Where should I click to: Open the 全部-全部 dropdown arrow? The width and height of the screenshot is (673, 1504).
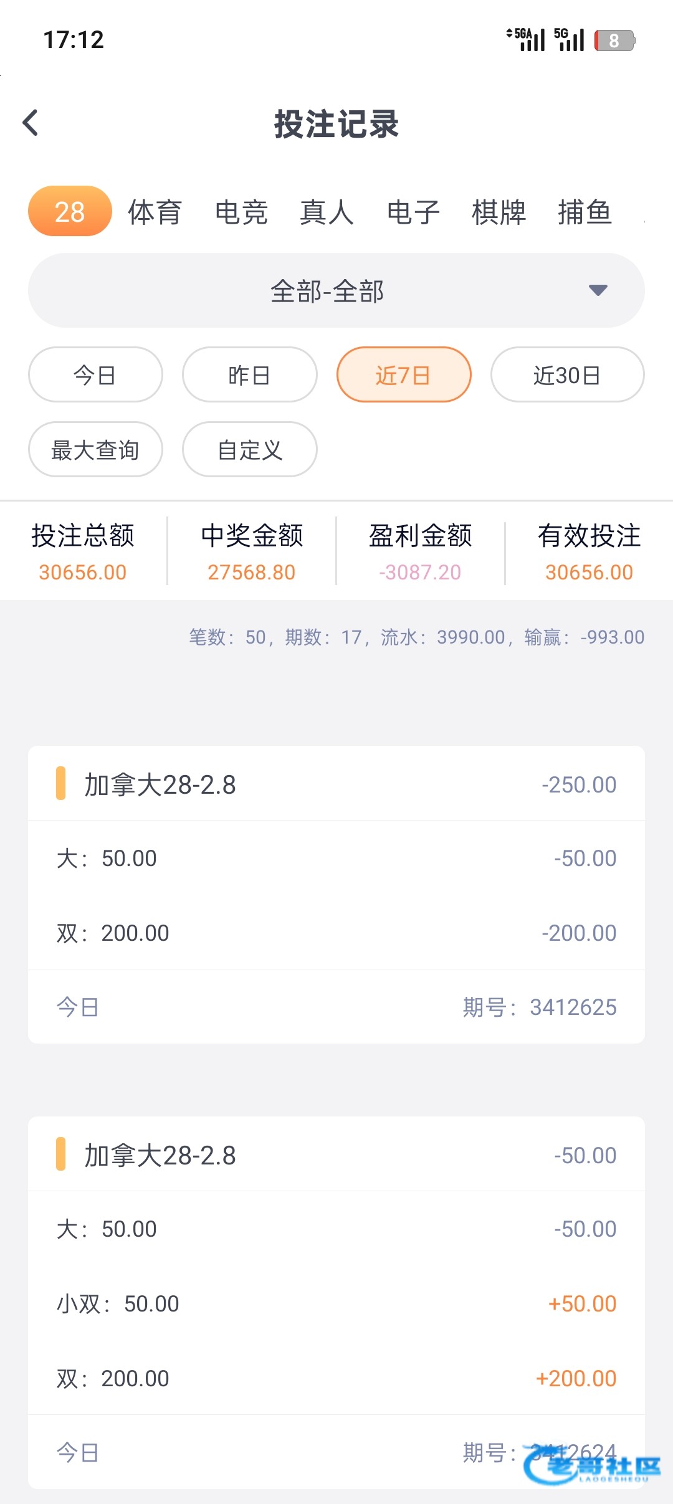pyautogui.click(x=598, y=290)
